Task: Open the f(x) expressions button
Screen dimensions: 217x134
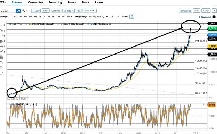Action: [78, 11]
